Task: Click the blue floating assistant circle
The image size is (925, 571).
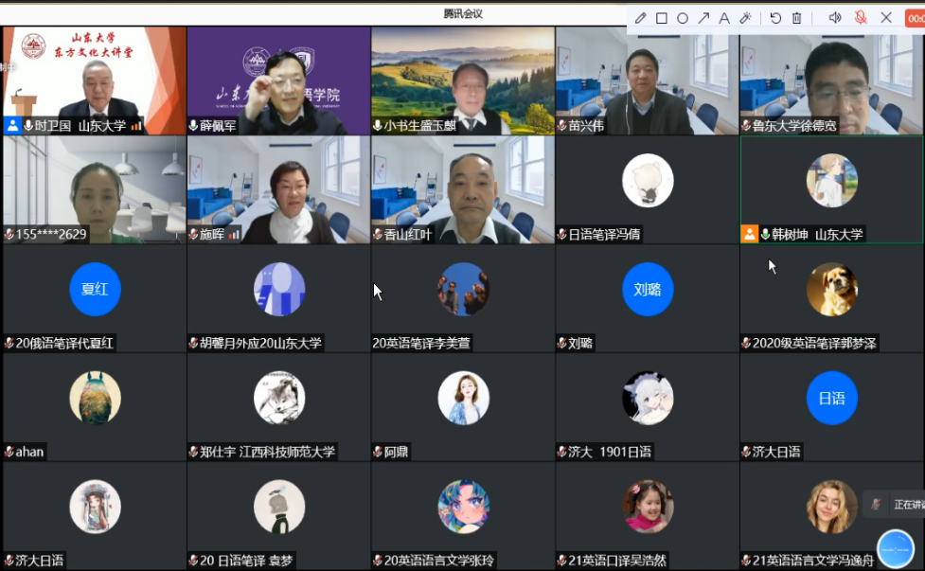Action: pyautogui.click(x=895, y=548)
